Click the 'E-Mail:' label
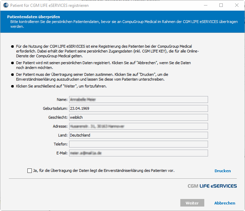The width and height of the screenshot is (245, 211). point(62,153)
